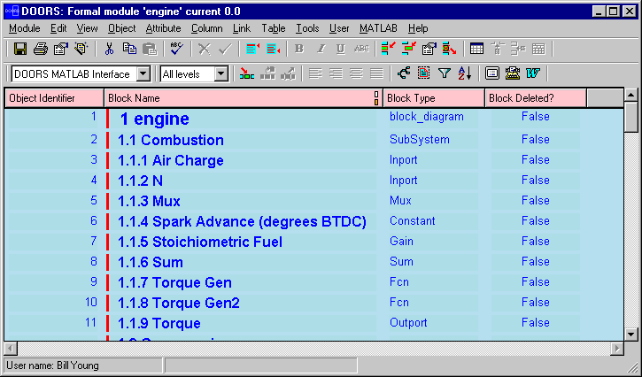Open the All levels dropdown
The height and width of the screenshot is (377, 642).
coord(221,74)
